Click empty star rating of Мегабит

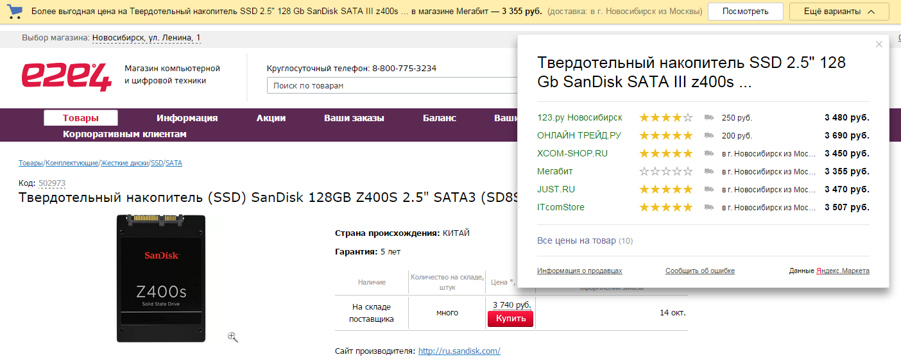(666, 172)
